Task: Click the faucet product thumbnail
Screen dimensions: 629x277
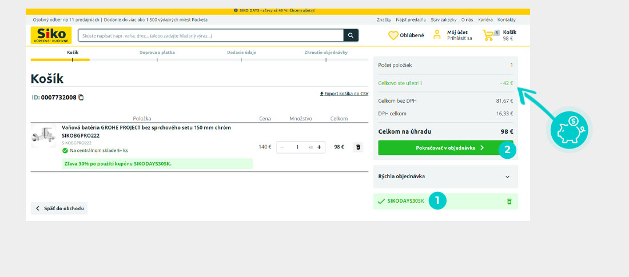Action: click(43, 135)
